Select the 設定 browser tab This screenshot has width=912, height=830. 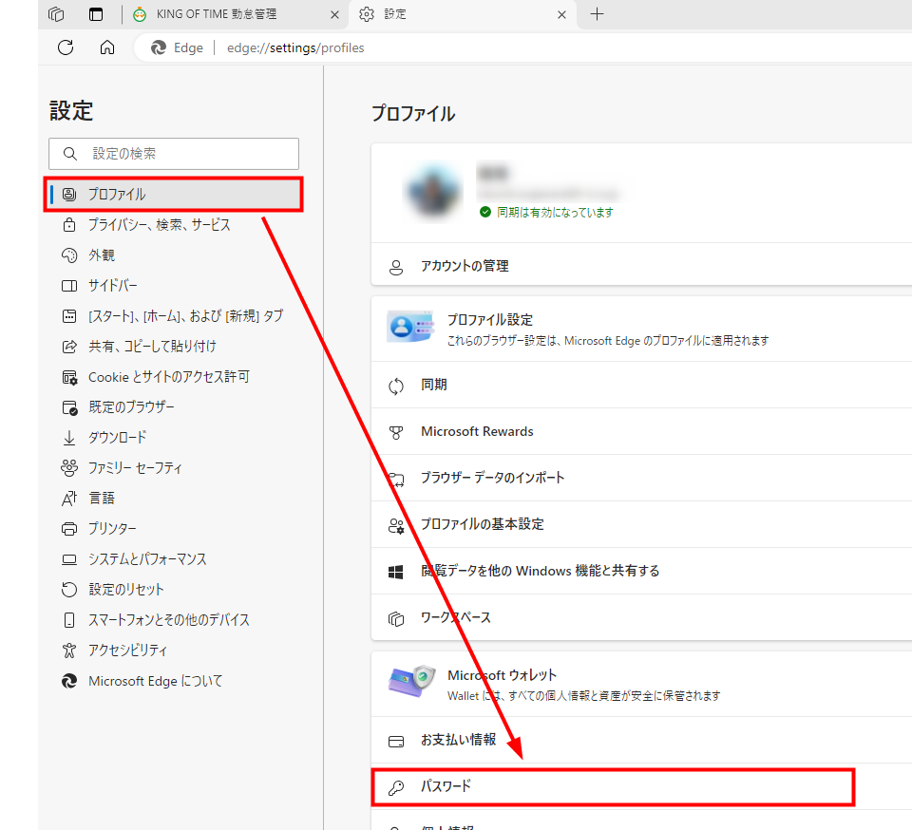pyautogui.click(x=463, y=14)
